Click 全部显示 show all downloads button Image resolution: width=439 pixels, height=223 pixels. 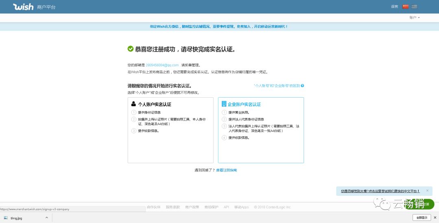[422, 217]
